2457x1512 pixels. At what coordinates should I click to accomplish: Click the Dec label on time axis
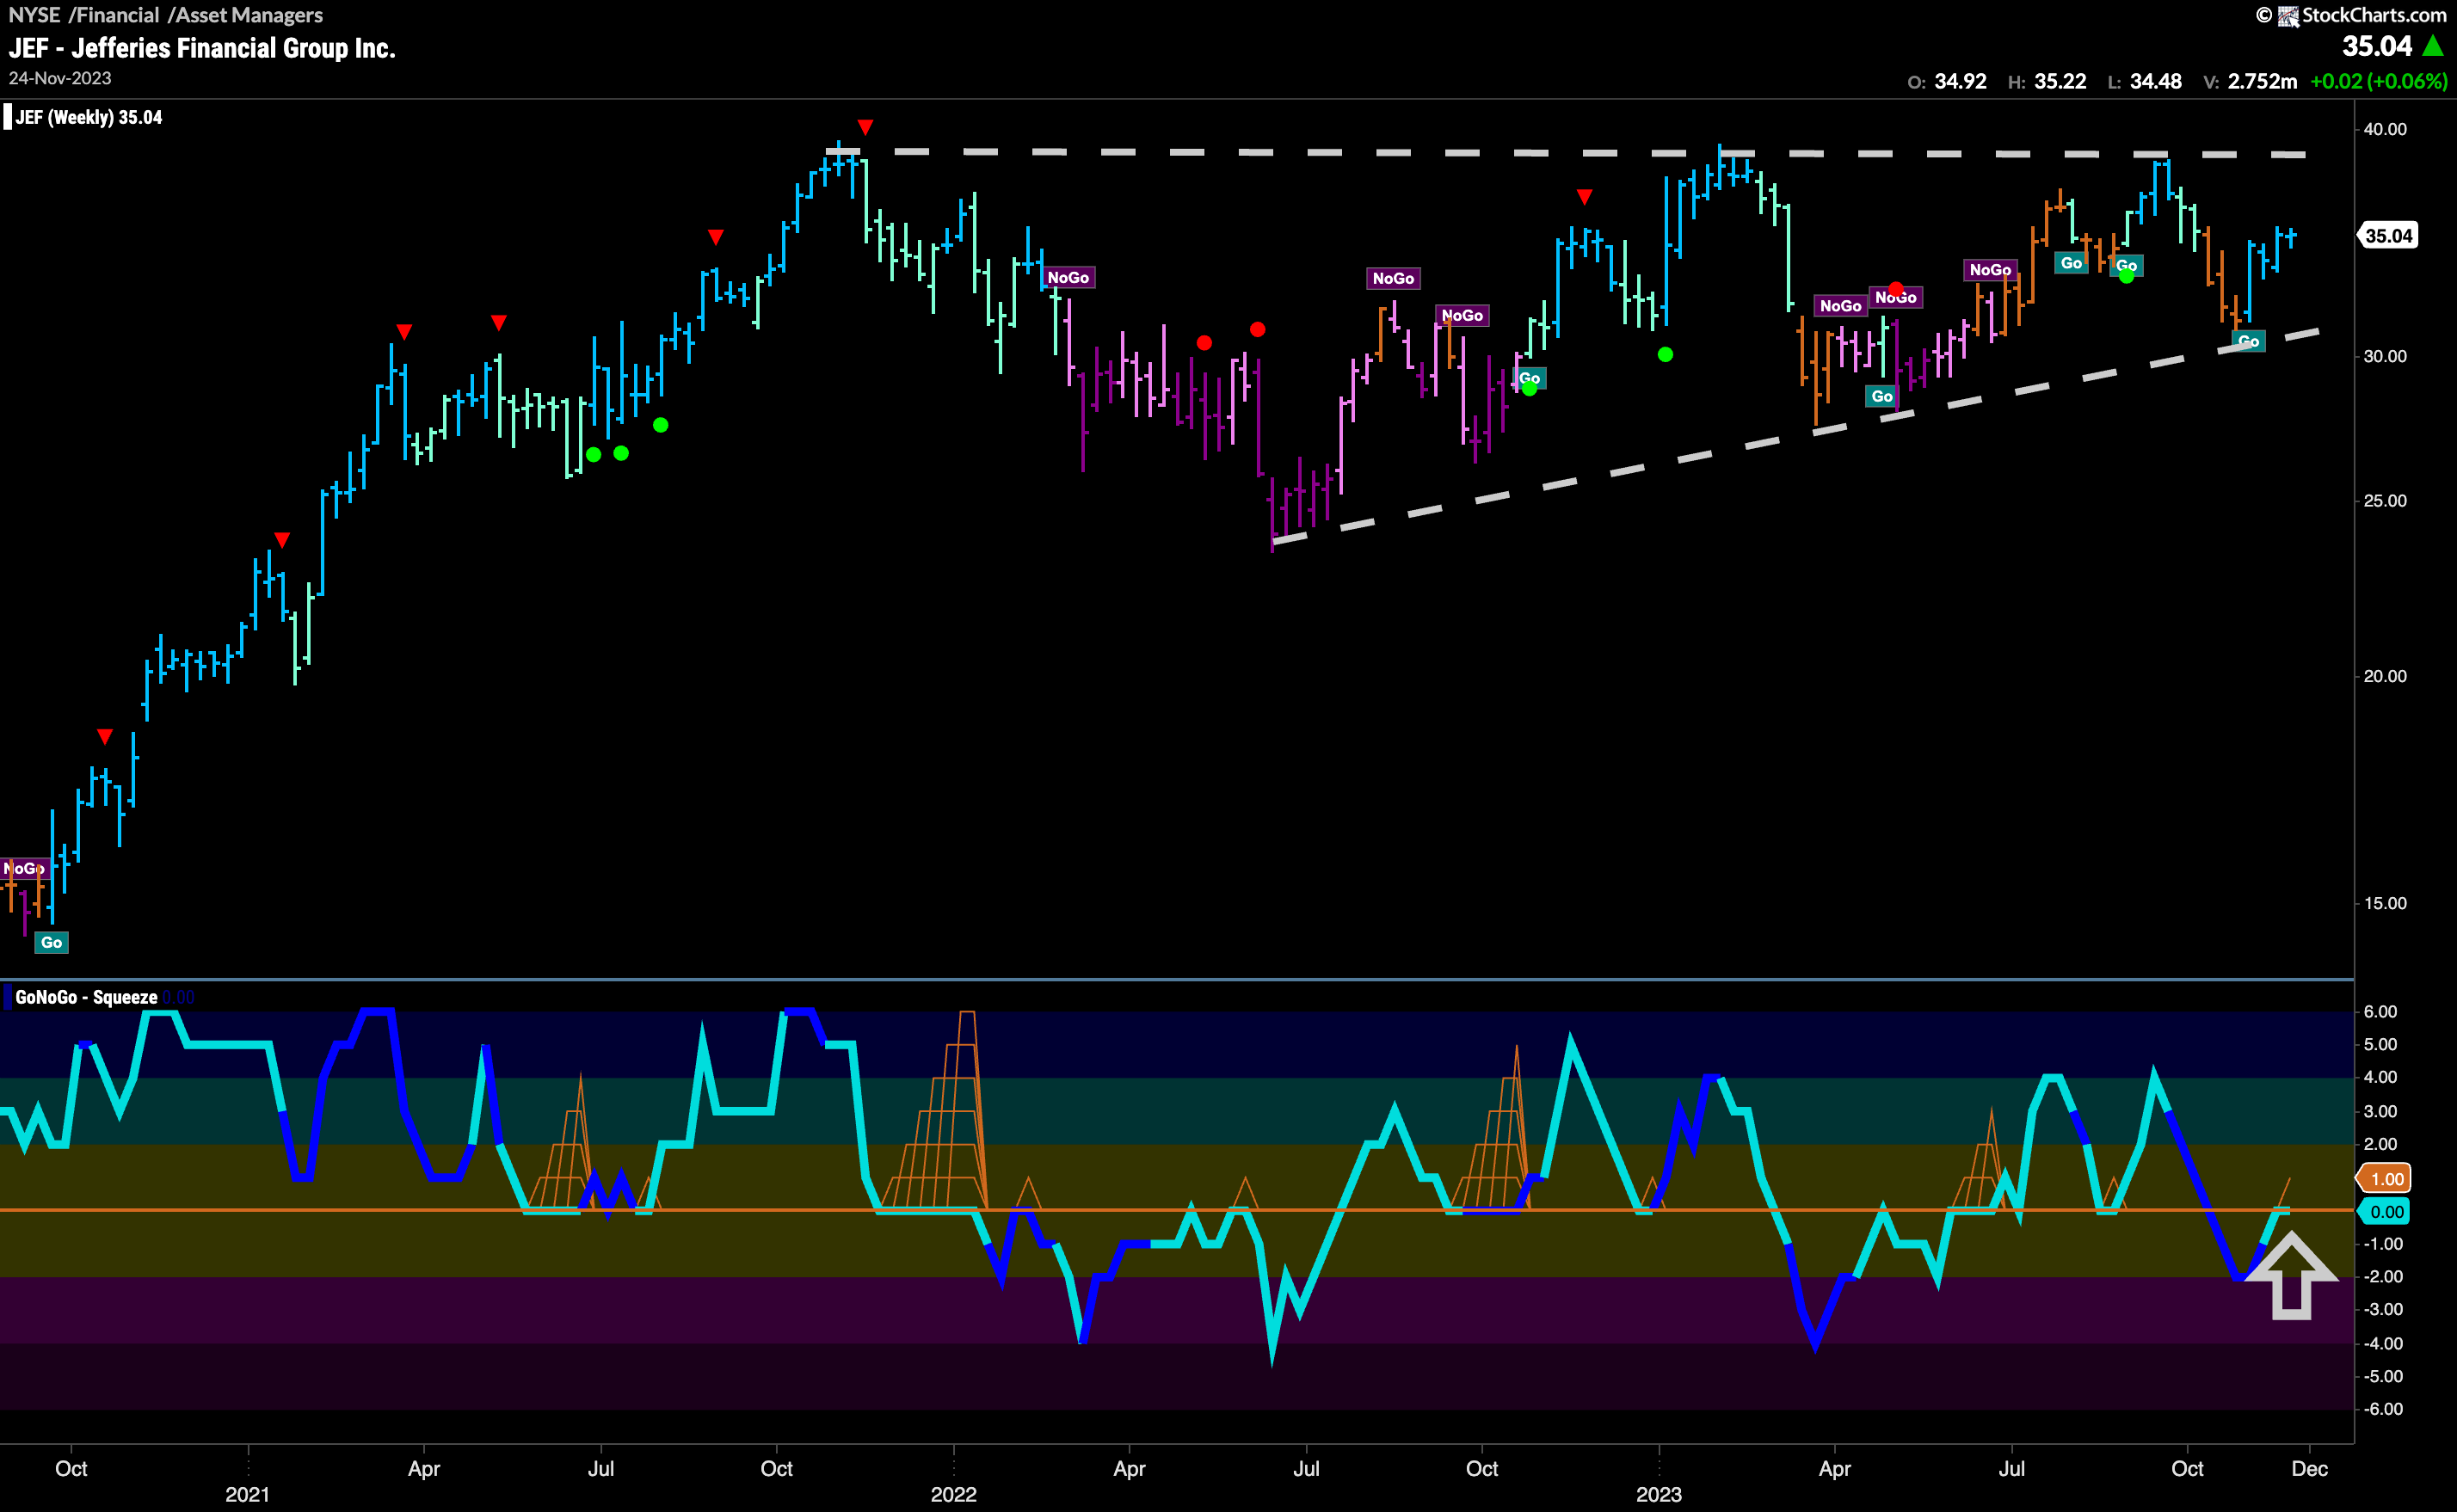2310,1468
